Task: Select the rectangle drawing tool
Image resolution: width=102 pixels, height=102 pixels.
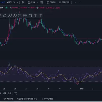Action: point(30,16)
